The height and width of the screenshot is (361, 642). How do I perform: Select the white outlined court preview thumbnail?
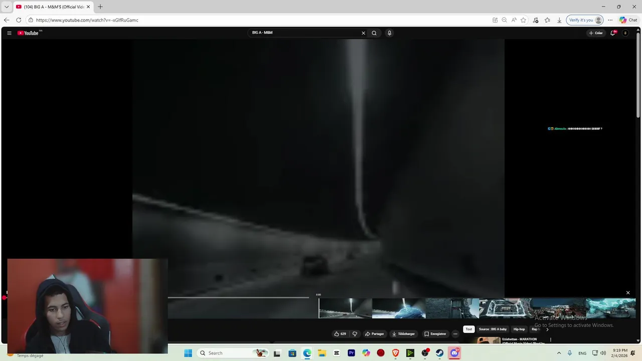[506, 308]
